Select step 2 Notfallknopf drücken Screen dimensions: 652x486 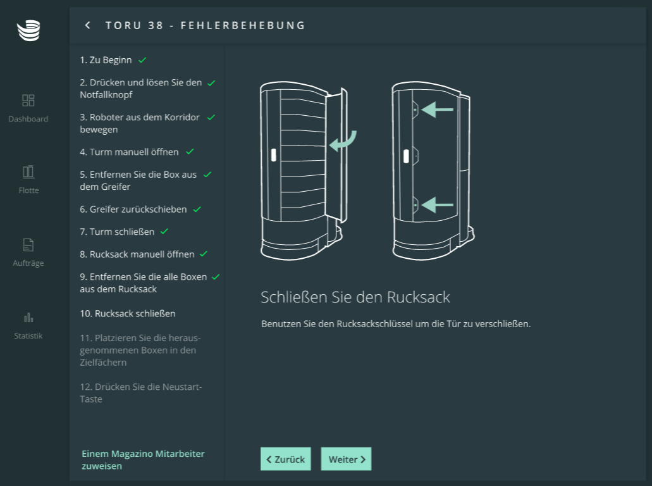tap(140, 89)
